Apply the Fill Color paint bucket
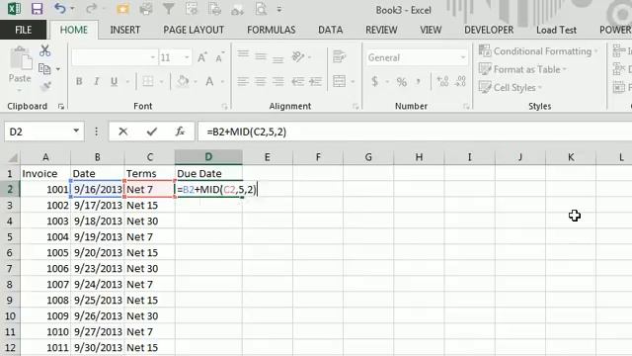Image resolution: width=632 pixels, height=356 pixels. tap(183, 81)
